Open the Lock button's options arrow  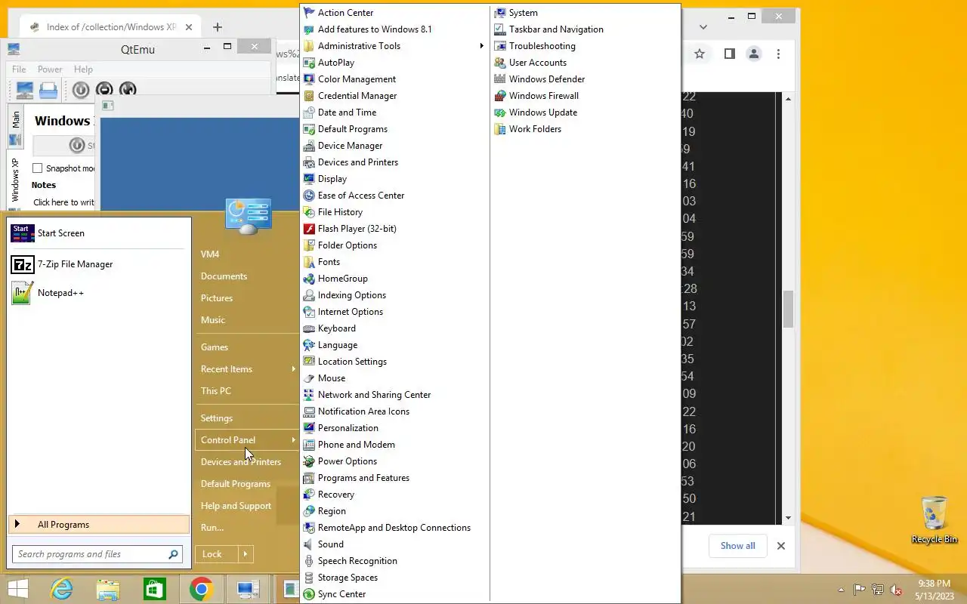[x=246, y=554]
